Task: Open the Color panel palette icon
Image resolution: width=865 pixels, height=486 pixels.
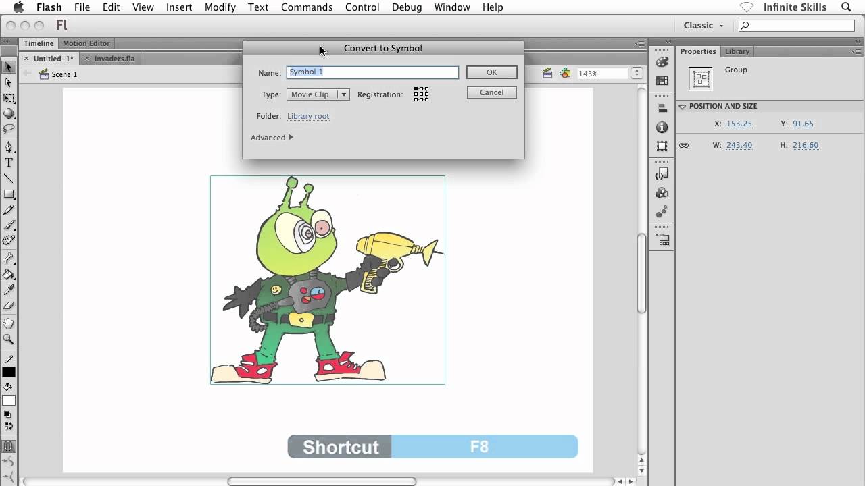Action: click(662, 62)
